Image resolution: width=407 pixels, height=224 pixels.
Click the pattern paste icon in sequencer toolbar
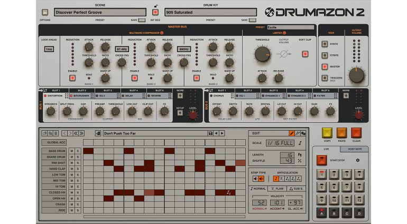click(50, 133)
